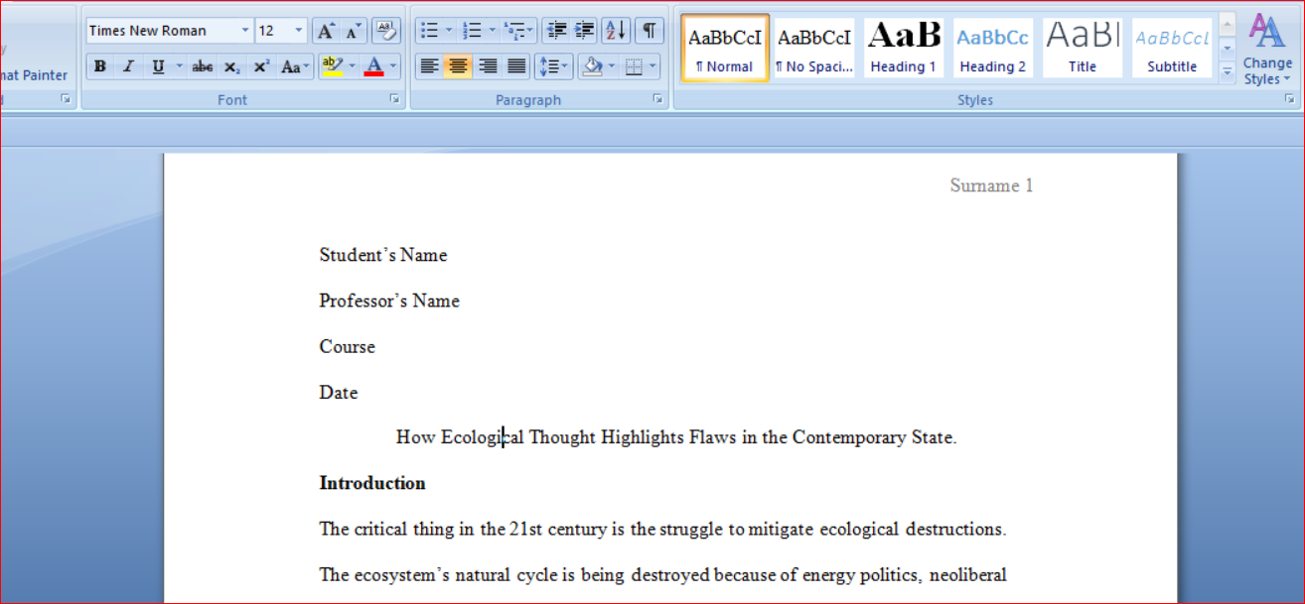Click the Course line
1305x604 pixels.
coord(348,346)
